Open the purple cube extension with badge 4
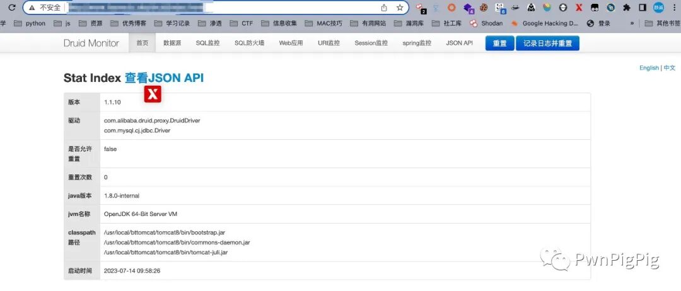The image size is (681, 291). point(468,8)
